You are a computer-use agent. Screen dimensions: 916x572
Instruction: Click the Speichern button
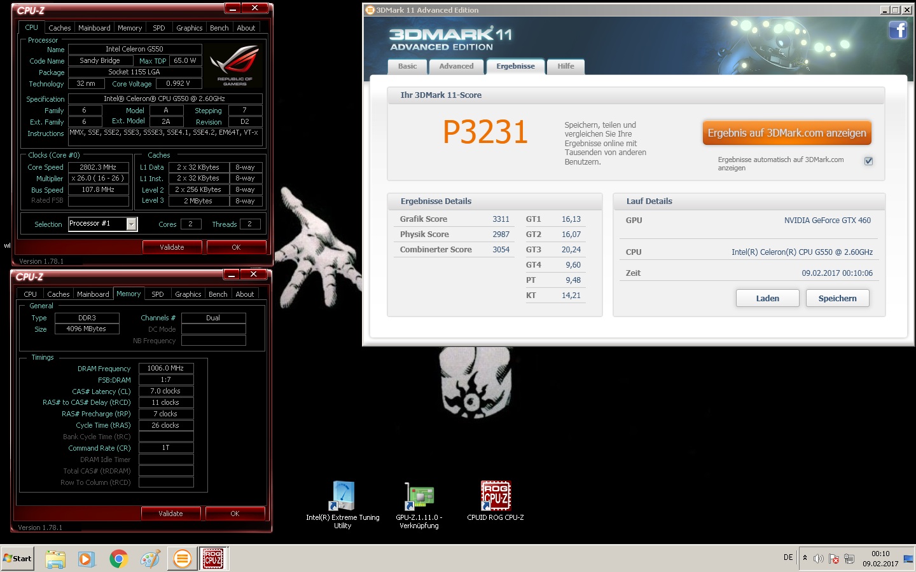[837, 298]
